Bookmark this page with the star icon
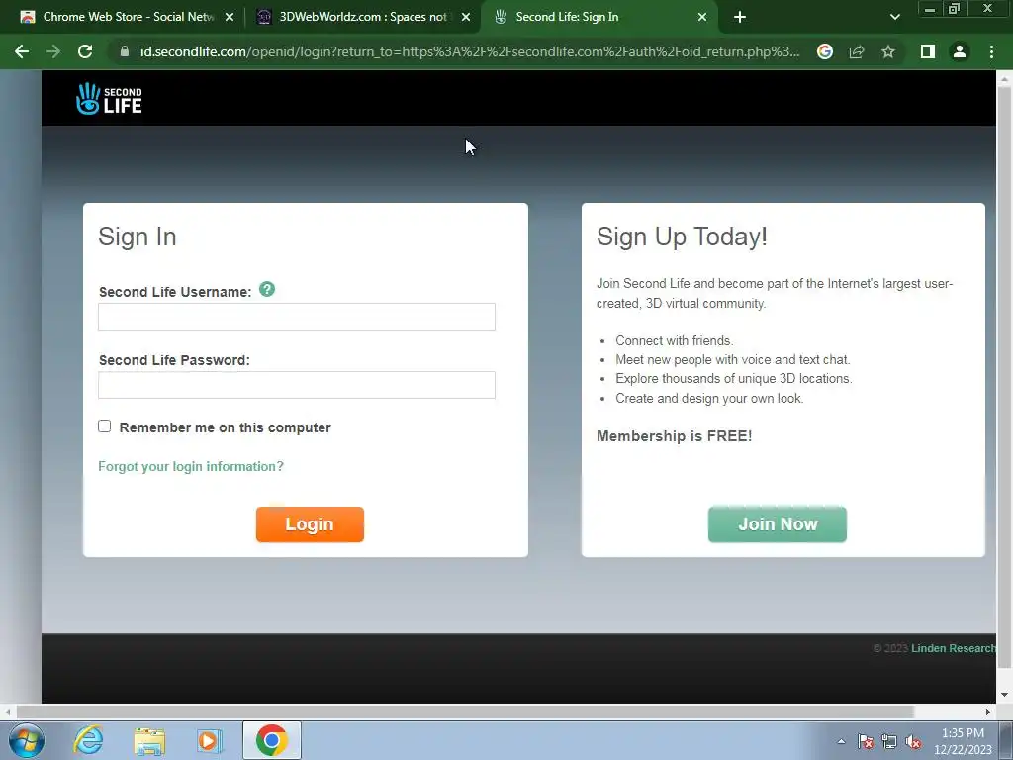 [888, 51]
